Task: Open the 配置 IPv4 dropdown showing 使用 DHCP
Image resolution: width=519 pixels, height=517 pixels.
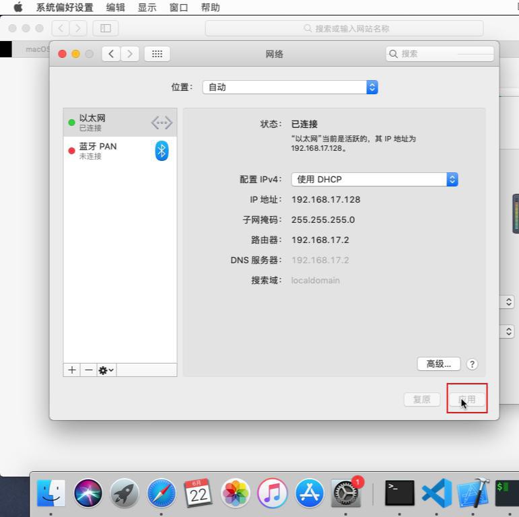Action: 375,179
